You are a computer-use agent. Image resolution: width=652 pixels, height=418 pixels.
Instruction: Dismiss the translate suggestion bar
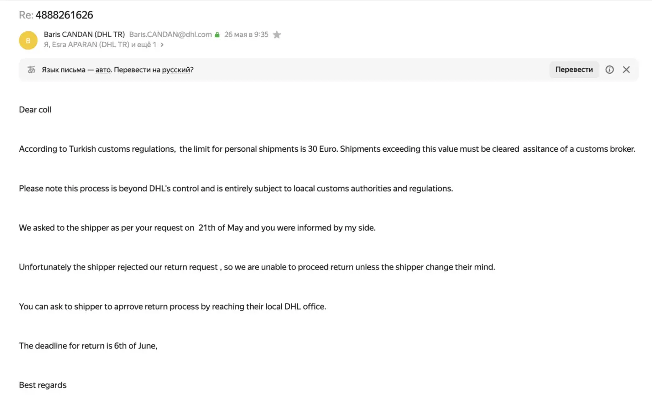coord(626,70)
